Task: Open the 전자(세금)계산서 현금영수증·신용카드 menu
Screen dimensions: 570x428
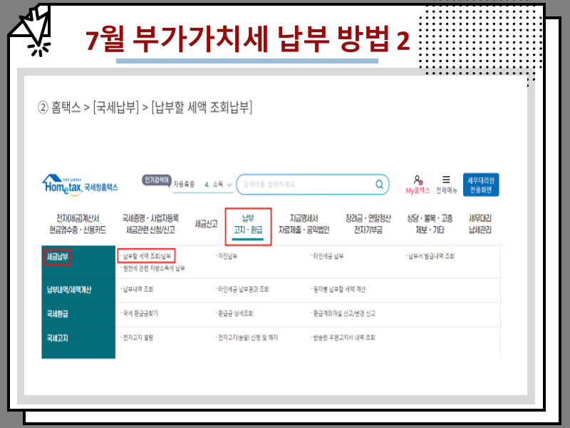Action: click(78, 224)
